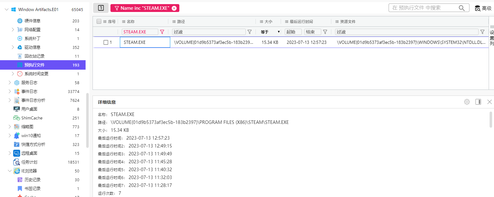Expand the 网络配置 tree node

coord(13,30)
